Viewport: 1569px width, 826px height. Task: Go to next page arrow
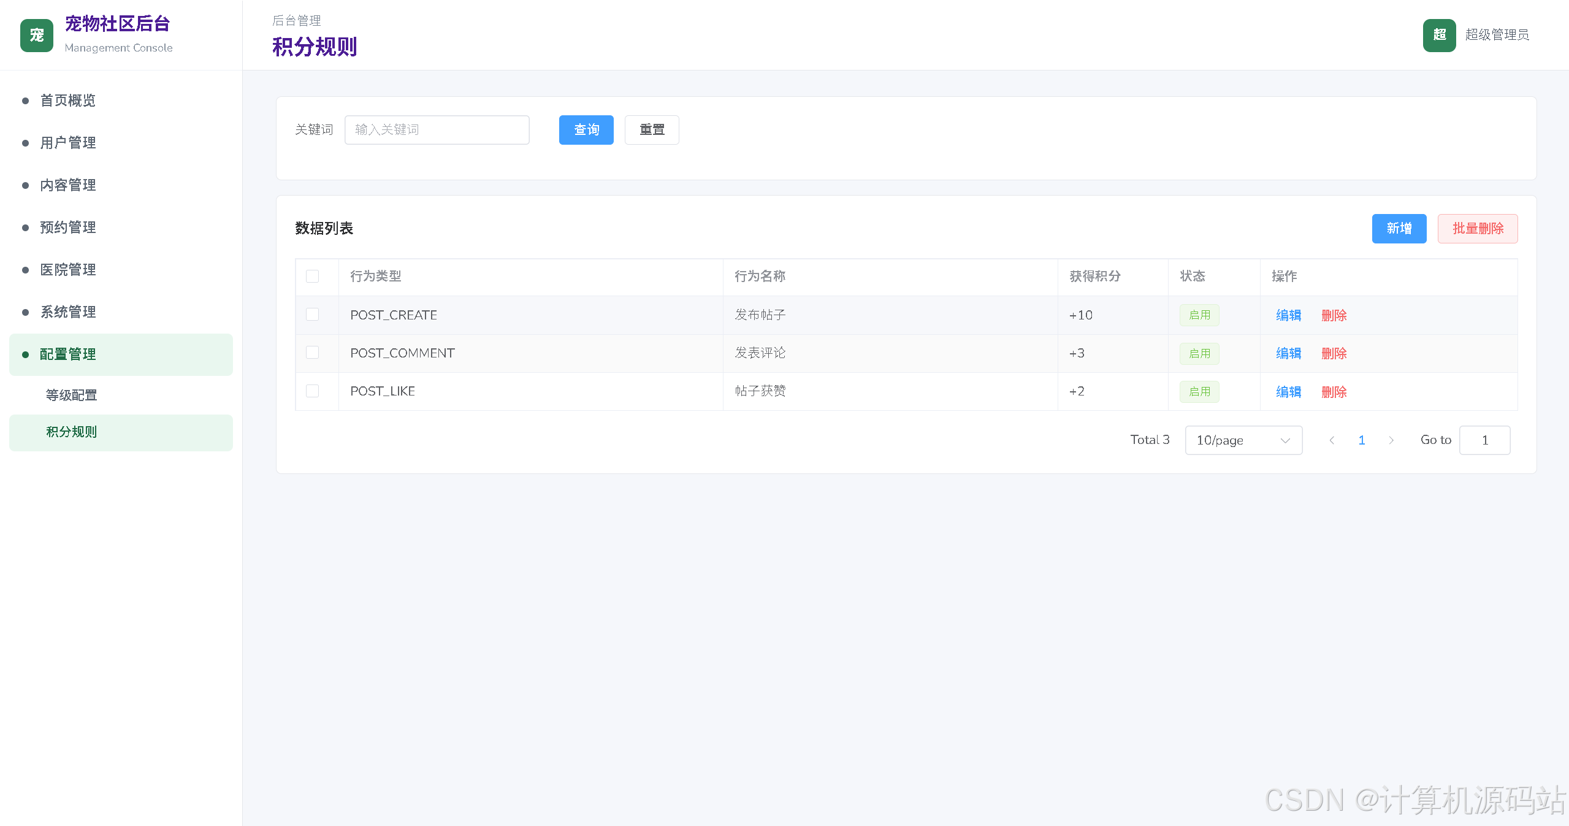click(x=1391, y=440)
